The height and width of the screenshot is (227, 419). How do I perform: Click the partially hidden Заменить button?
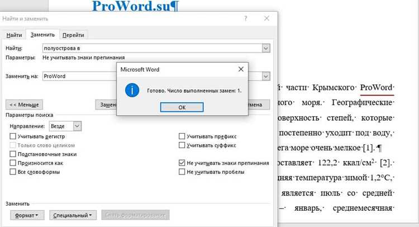pyautogui.click(x=106, y=105)
